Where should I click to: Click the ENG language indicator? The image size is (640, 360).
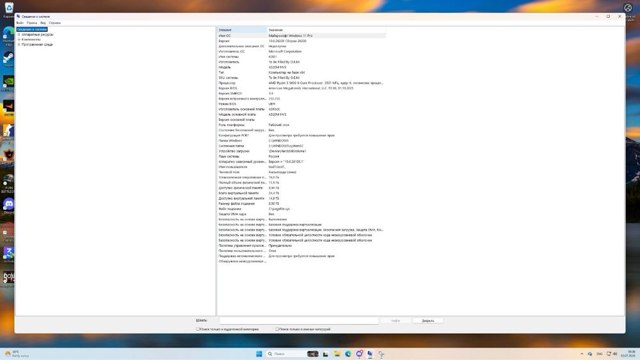pyautogui.click(x=599, y=354)
